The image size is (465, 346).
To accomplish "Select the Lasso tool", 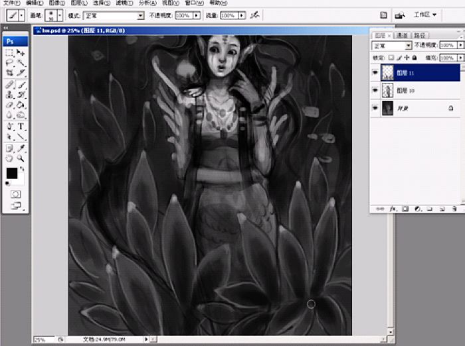I will click(9, 62).
